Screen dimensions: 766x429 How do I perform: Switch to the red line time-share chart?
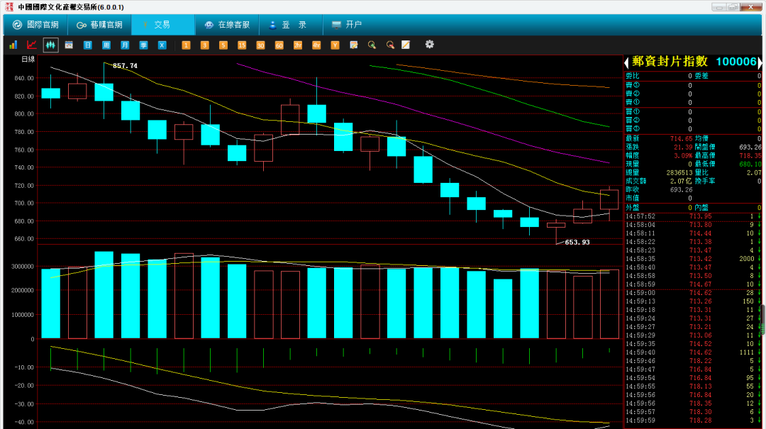point(32,45)
